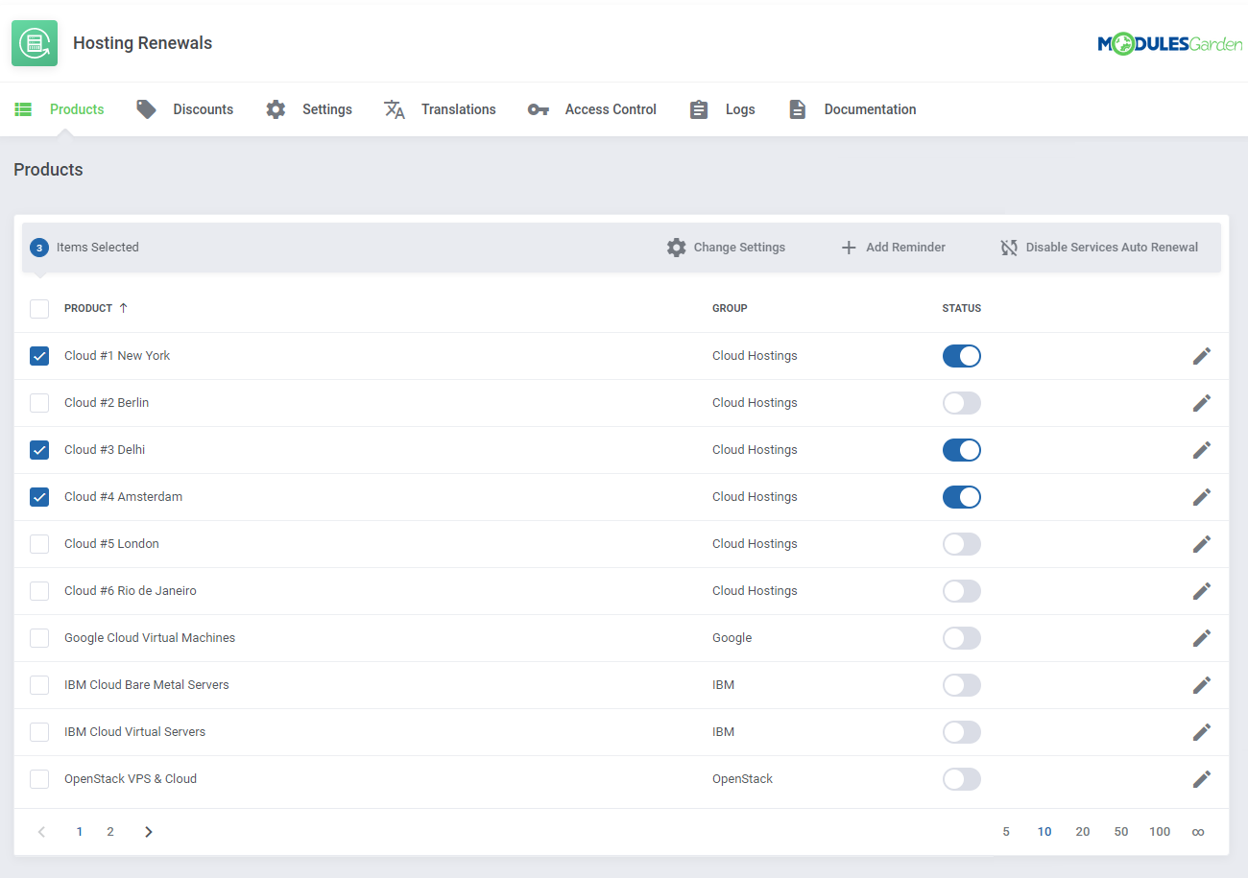Show unlimited items per page (infinity)
The image size is (1248, 878).
pos(1198,832)
